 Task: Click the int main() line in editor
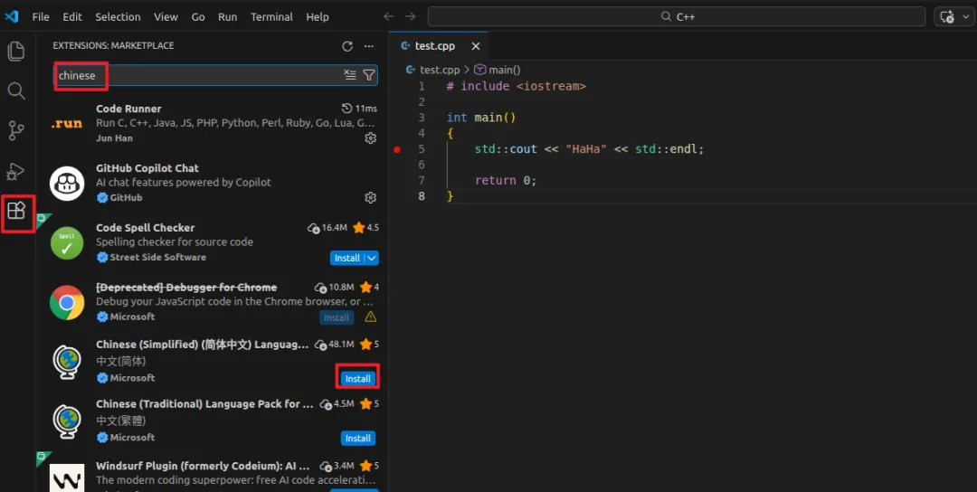point(481,118)
